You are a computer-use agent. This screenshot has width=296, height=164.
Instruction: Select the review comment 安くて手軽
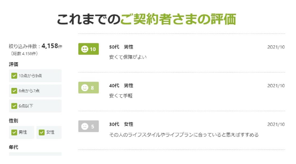[121, 96]
